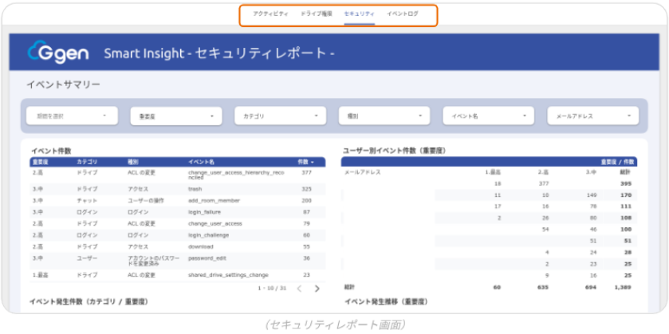Screen dimensions: 669x334
Task: Click the login_failure event name
Action: [204, 212]
